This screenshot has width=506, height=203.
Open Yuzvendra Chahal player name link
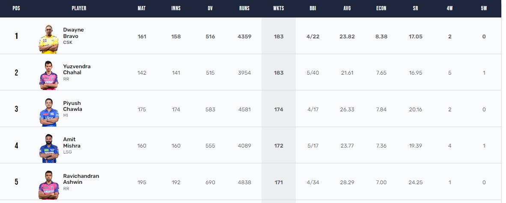pyautogui.click(x=77, y=69)
